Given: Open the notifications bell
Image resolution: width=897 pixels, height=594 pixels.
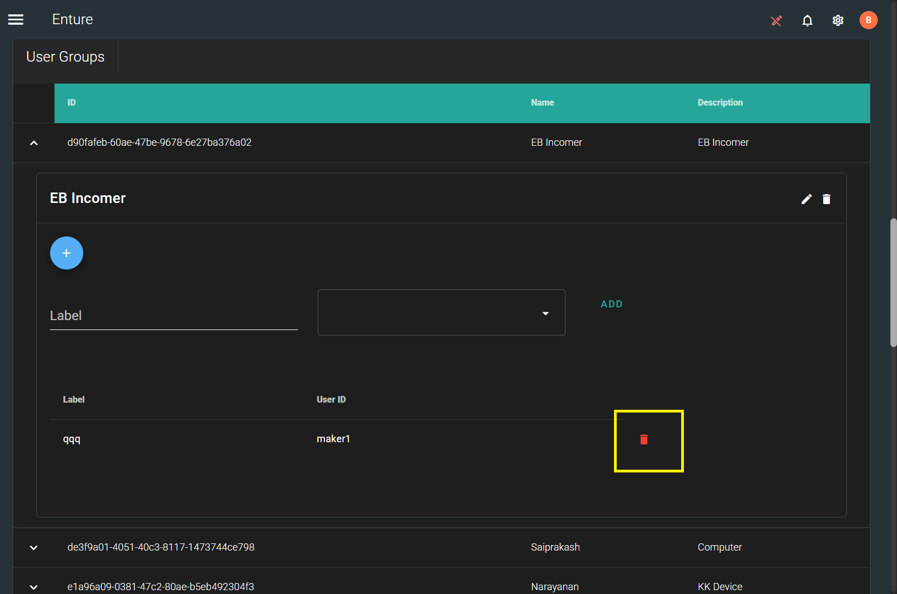Looking at the screenshot, I should (807, 21).
